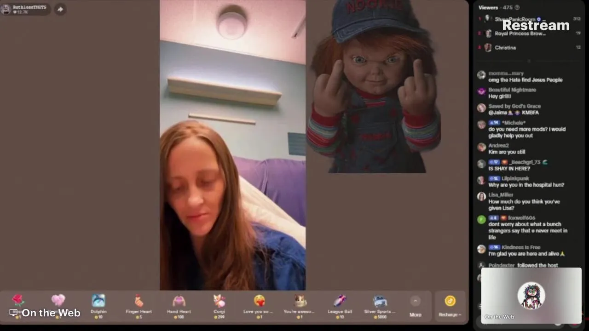Select username momma...mary
The width and height of the screenshot is (589, 331).
click(506, 74)
